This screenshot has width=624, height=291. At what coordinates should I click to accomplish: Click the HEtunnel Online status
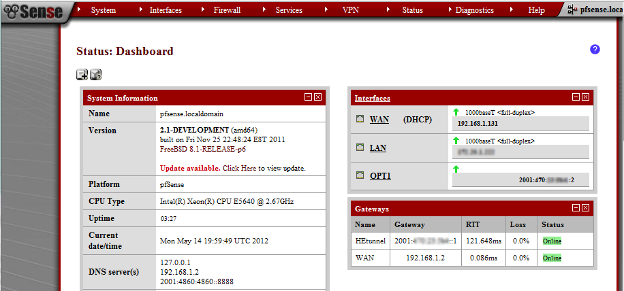point(552,241)
